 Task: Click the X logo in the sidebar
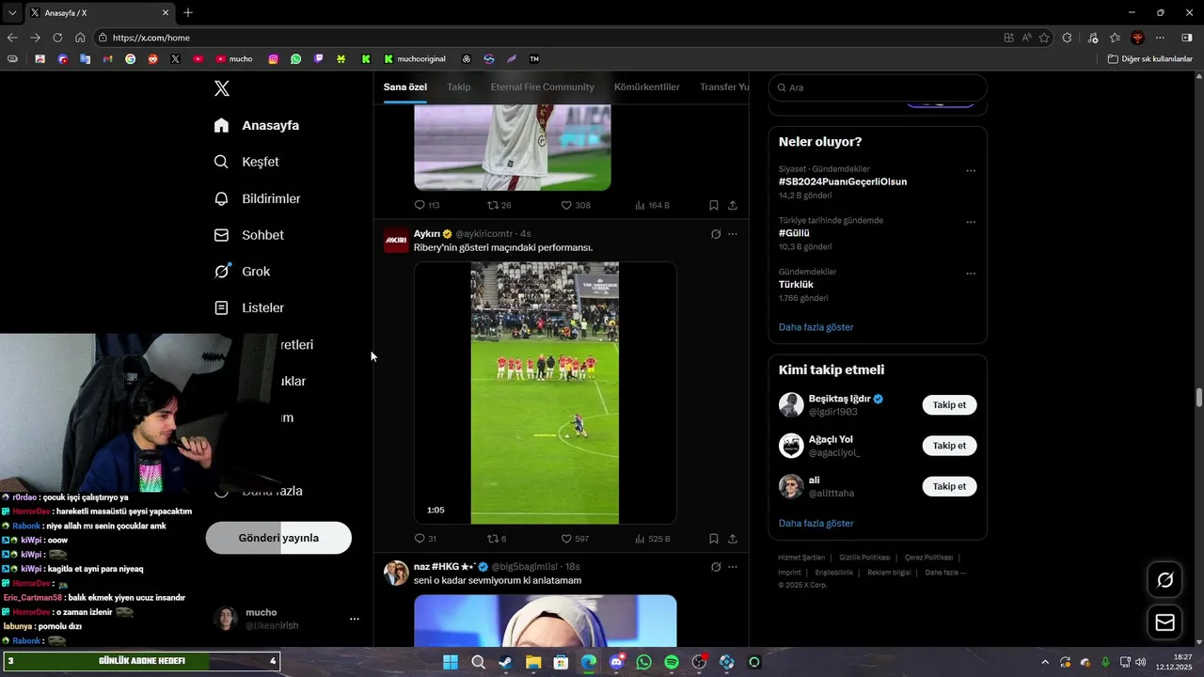click(x=221, y=88)
